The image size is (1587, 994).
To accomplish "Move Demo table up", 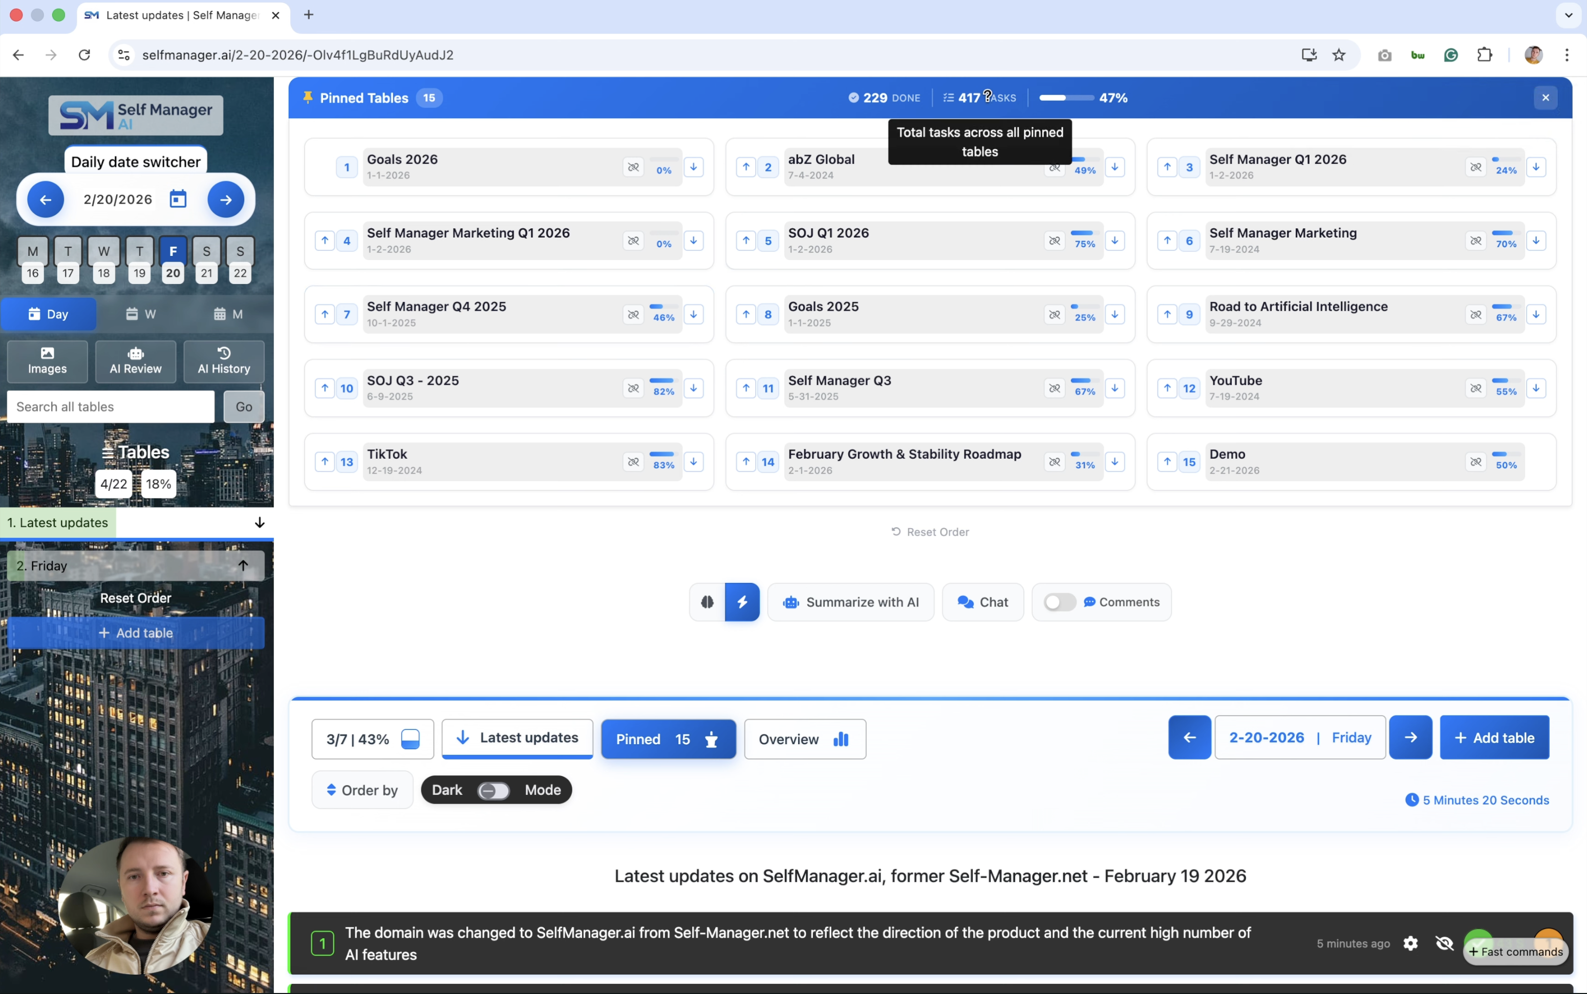I will click(1168, 462).
